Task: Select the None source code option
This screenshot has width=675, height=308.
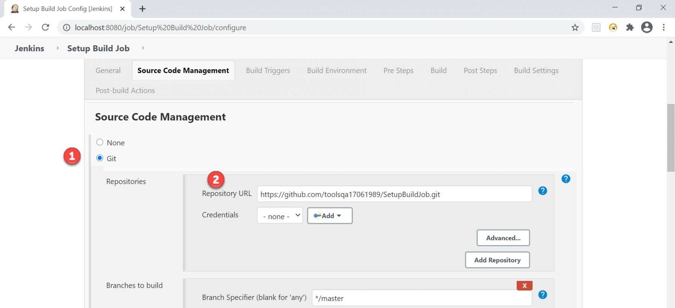Action: click(x=100, y=142)
